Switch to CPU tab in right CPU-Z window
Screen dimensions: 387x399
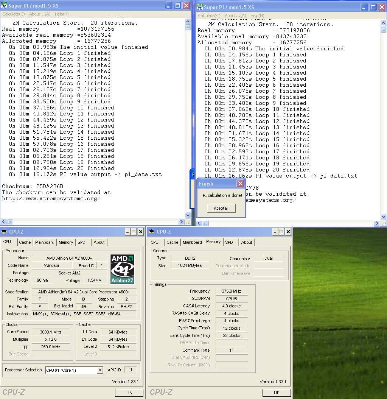154,242
